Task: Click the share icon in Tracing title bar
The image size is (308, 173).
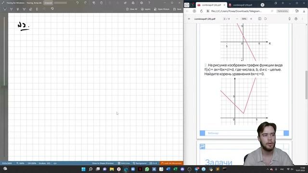Action: point(125,3)
